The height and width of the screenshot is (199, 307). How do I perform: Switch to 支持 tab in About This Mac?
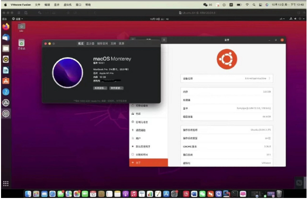coord(113,43)
